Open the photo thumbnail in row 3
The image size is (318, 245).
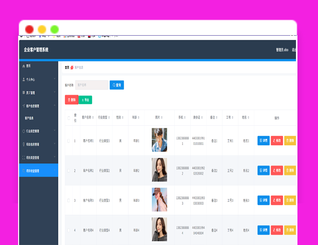(x=159, y=199)
